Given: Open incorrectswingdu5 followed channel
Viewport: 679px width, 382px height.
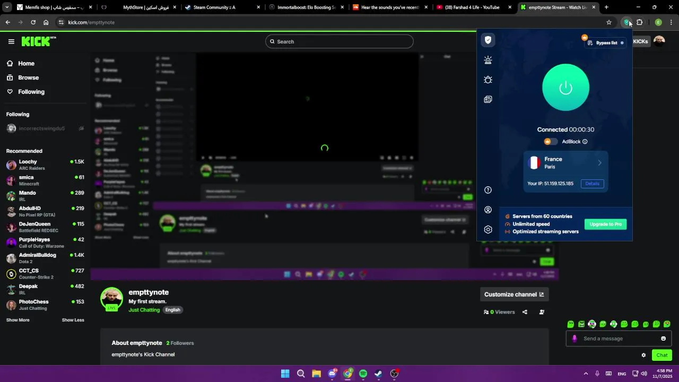Looking at the screenshot, I should point(45,128).
